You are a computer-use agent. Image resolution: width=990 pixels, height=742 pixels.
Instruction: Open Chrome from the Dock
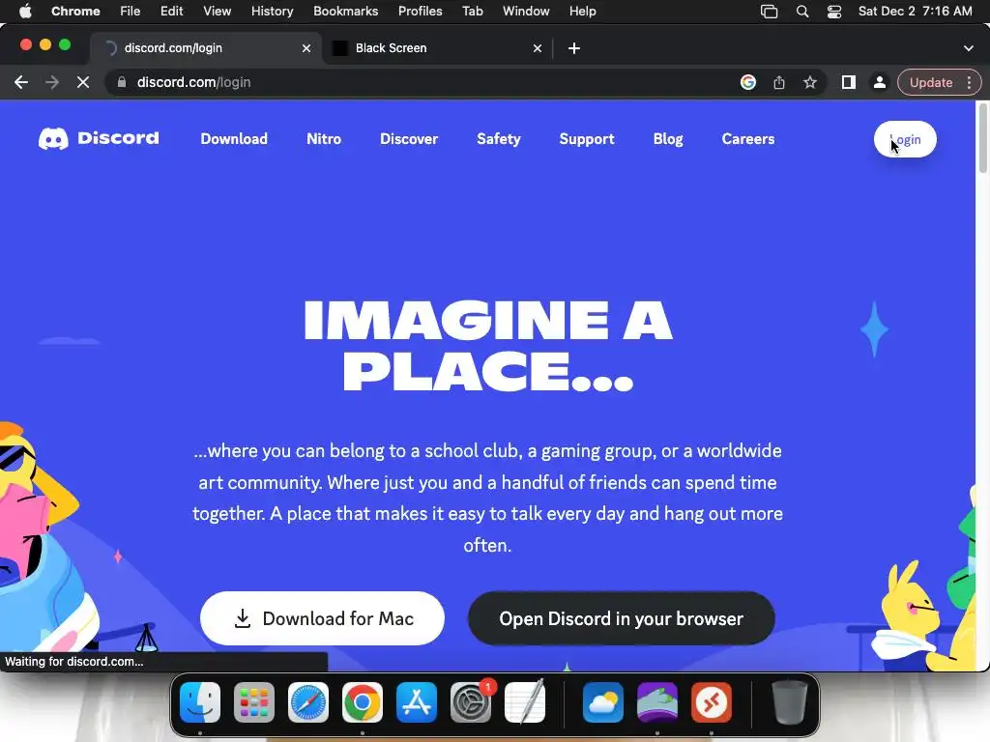pyautogui.click(x=363, y=702)
